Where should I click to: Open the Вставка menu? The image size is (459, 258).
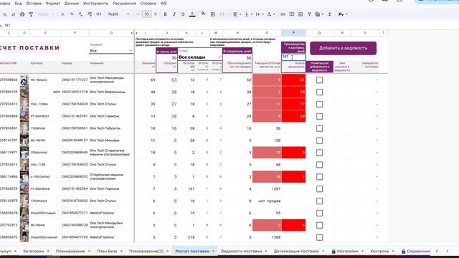point(34,4)
